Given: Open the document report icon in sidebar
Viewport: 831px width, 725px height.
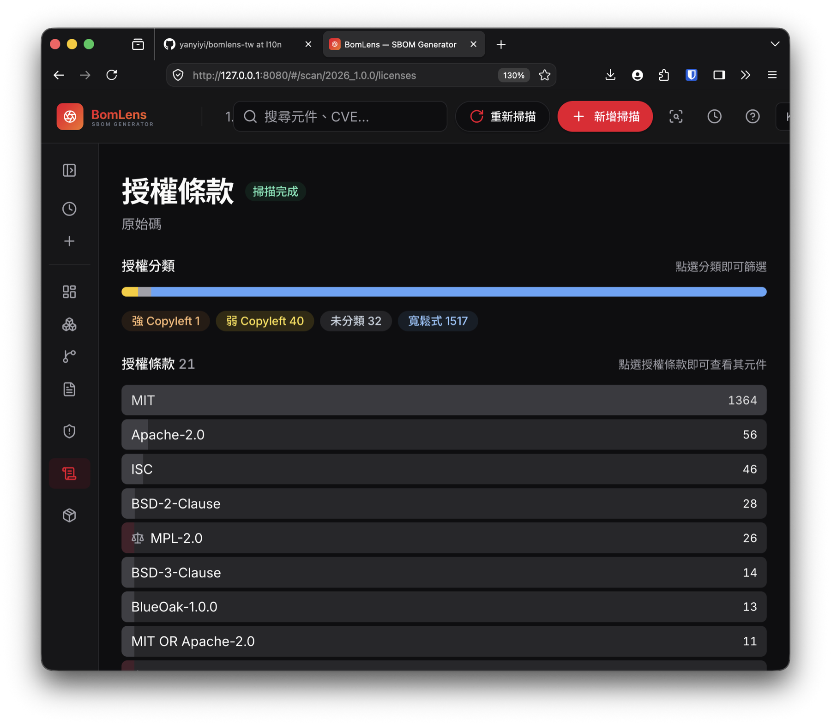Looking at the screenshot, I should coord(69,389).
